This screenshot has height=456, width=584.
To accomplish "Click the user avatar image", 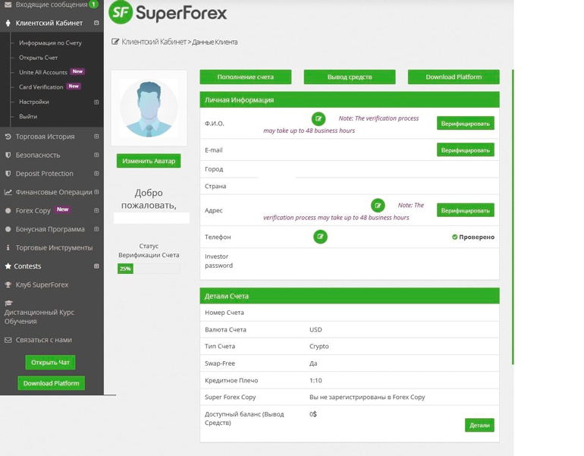I will coord(149,108).
